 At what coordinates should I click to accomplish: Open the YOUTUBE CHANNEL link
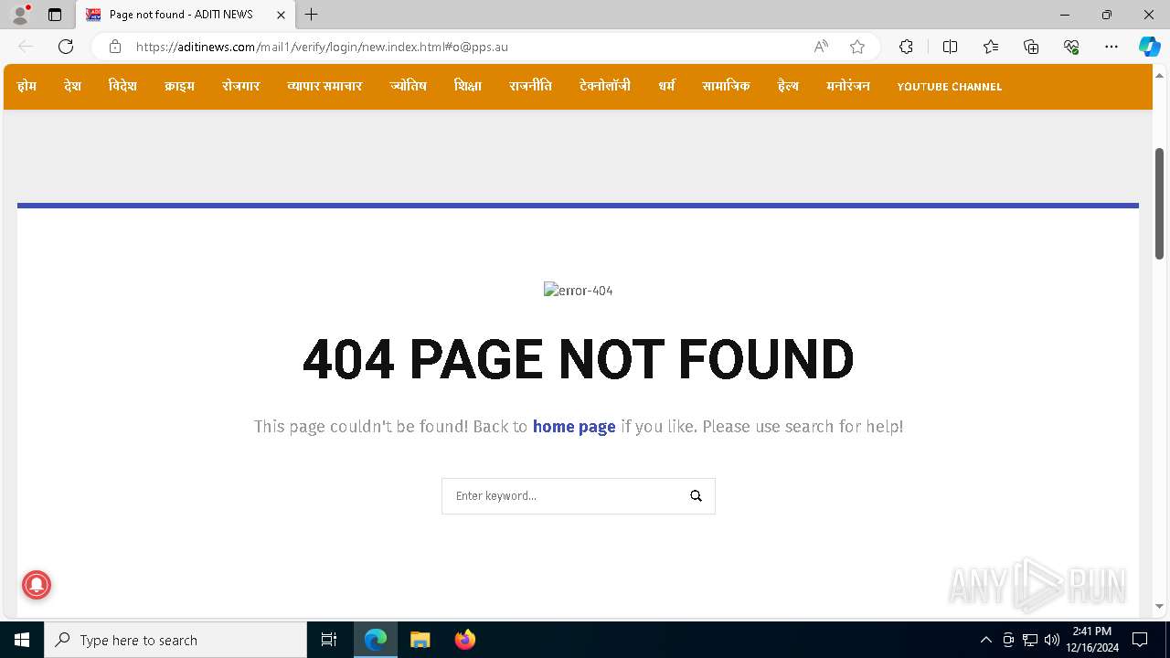tap(949, 87)
